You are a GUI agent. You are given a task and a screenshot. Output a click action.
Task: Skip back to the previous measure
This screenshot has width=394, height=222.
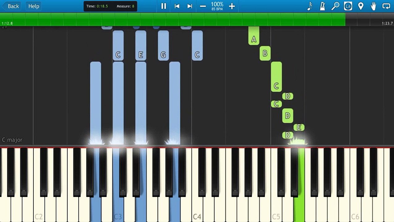click(177, 6)
